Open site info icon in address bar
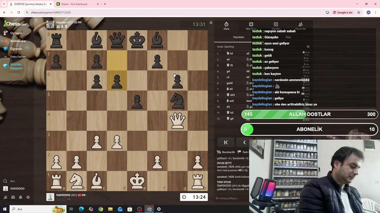The image size is (380, 213). tap(27, 12)
